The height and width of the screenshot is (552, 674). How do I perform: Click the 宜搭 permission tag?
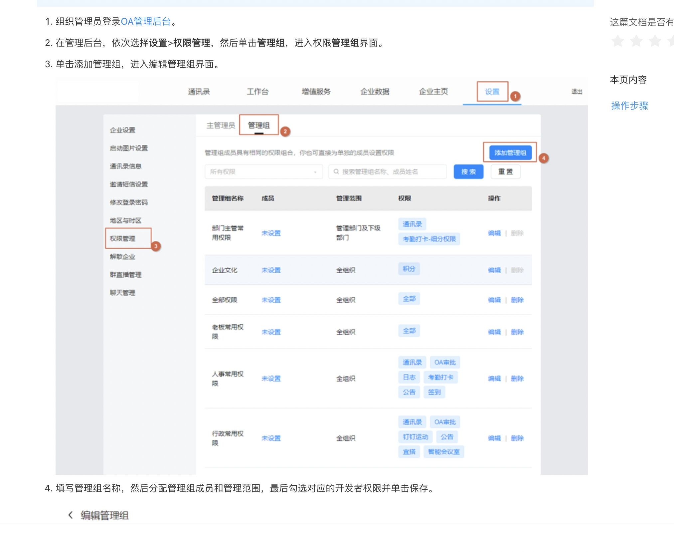pyautogui.click(x=409, y=452)
